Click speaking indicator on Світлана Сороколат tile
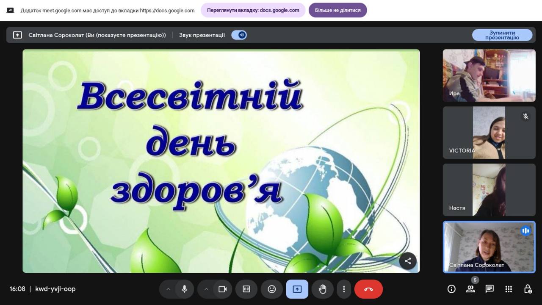 click(525, 231)
